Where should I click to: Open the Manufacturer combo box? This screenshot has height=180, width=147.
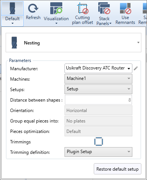tap(98, 68)
